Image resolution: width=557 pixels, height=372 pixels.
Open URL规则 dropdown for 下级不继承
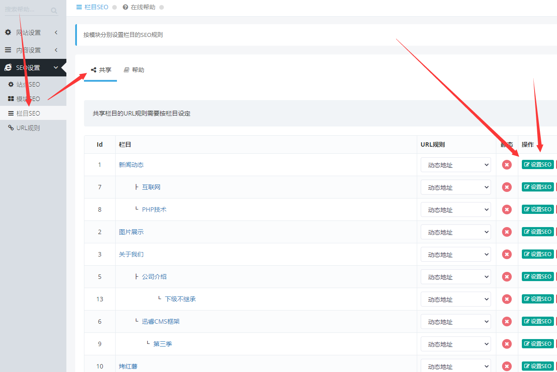[456, 300]
